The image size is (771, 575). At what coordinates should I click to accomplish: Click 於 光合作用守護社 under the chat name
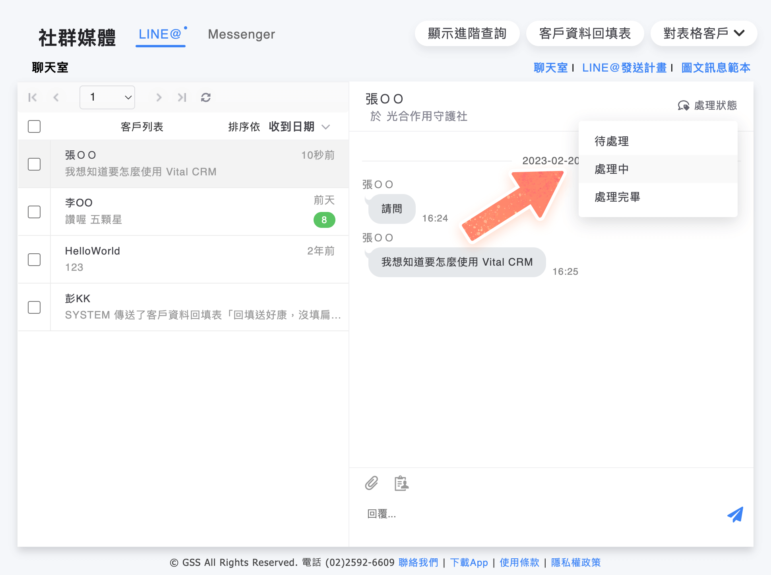(x=419, y=116)
